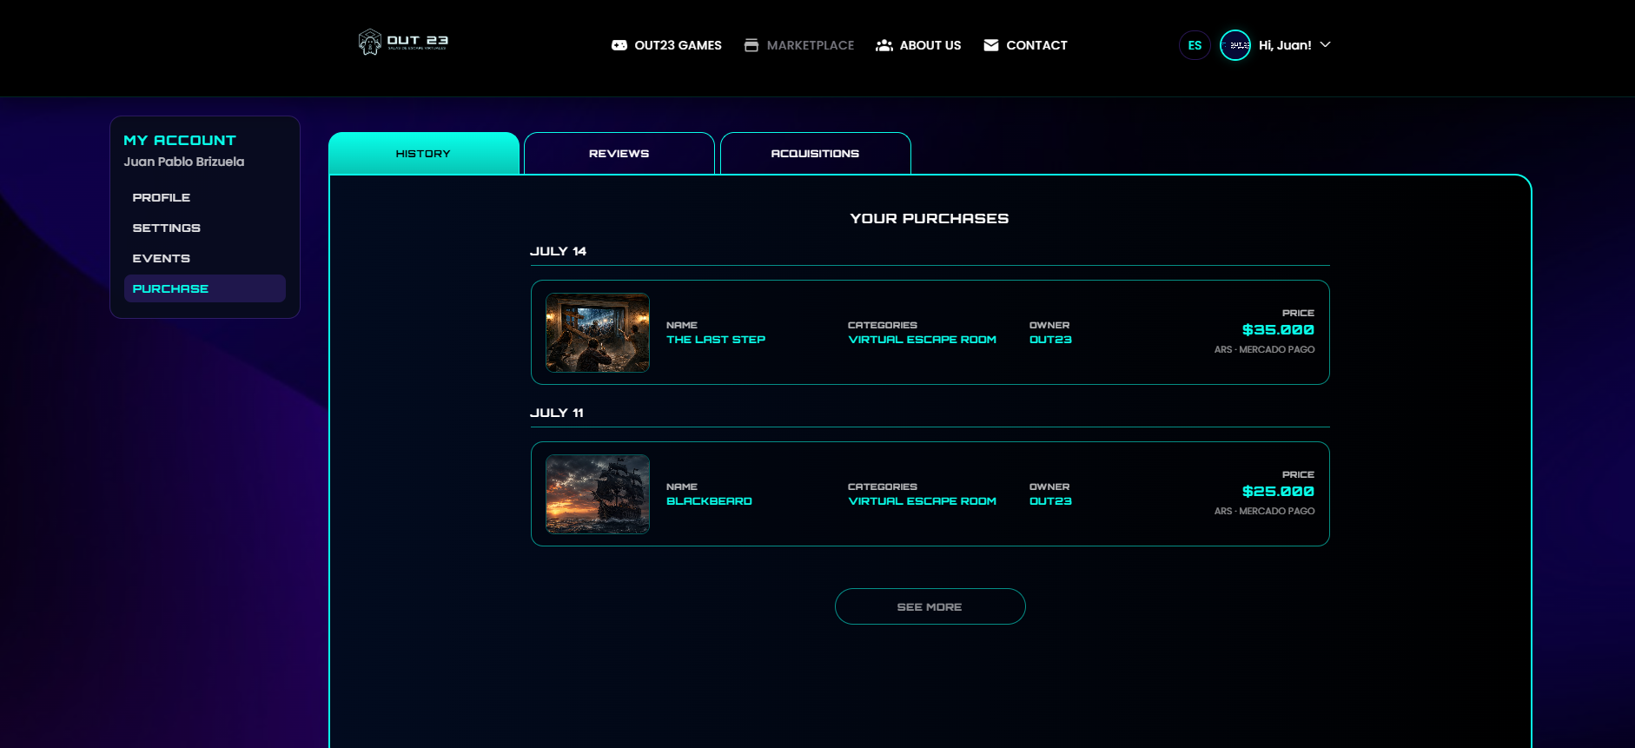The width and height of the screenshot is (1635, 748).
Task: Click the people icon beside ABOUT US
Action: (884, 45)
